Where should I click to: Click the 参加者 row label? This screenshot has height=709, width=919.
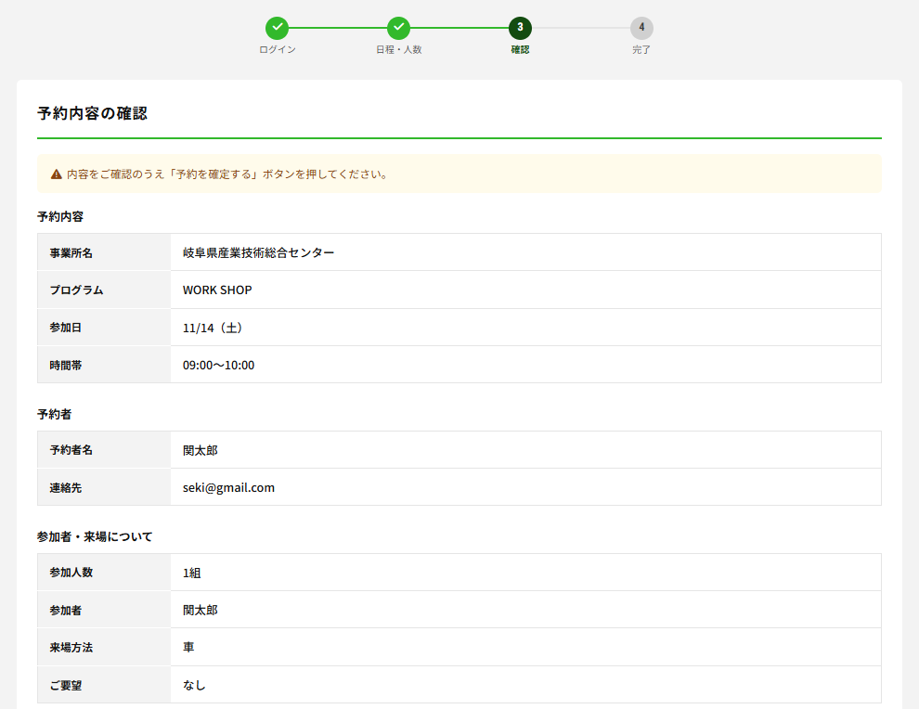(66, 610)
